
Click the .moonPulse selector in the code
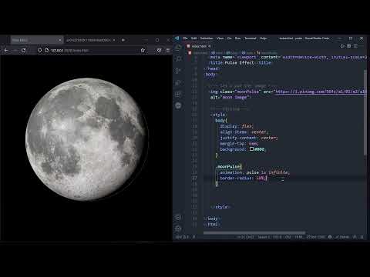(228, 166)
